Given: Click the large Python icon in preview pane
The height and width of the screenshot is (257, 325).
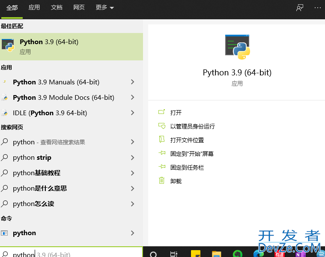Looking at the screenshot, I should point(237,47).
